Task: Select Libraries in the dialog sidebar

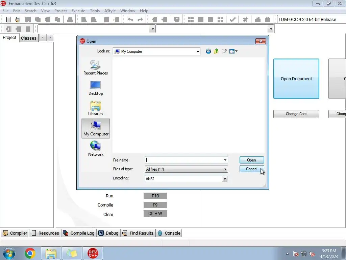Action: pyautogui.click(x=96, y=108)
